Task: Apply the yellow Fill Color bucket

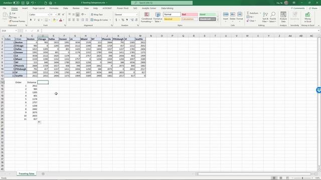Action: pyautogui.click(x=54, y=20)
